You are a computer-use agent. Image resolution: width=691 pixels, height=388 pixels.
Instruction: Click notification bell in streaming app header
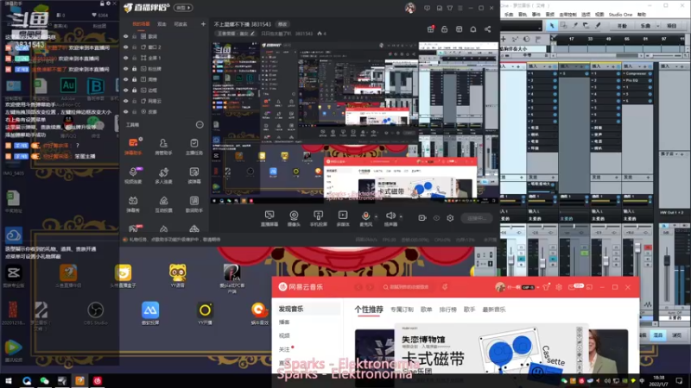472,29
